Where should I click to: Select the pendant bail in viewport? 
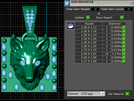point(30,22)
